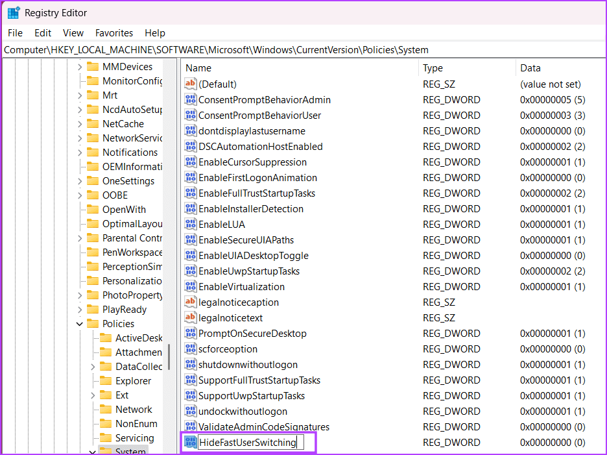607x455 pixels.
Task: Click the EnableUwpStartupTasks DWORD icon
Action: (x=190, y=271)
